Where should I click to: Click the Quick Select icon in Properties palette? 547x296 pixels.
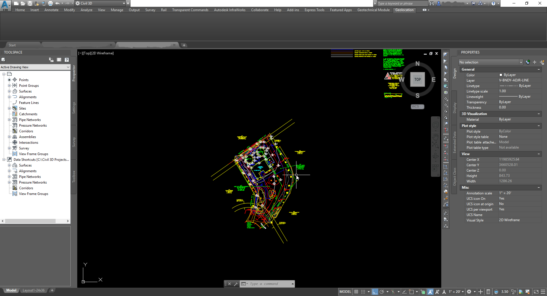pyautogui.click(x=542, y=62)
